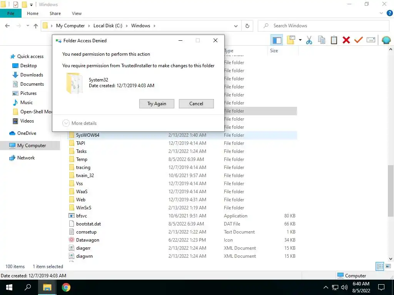Select the SysWOW64 folder

pyautogui.click(x=88, y=135)
